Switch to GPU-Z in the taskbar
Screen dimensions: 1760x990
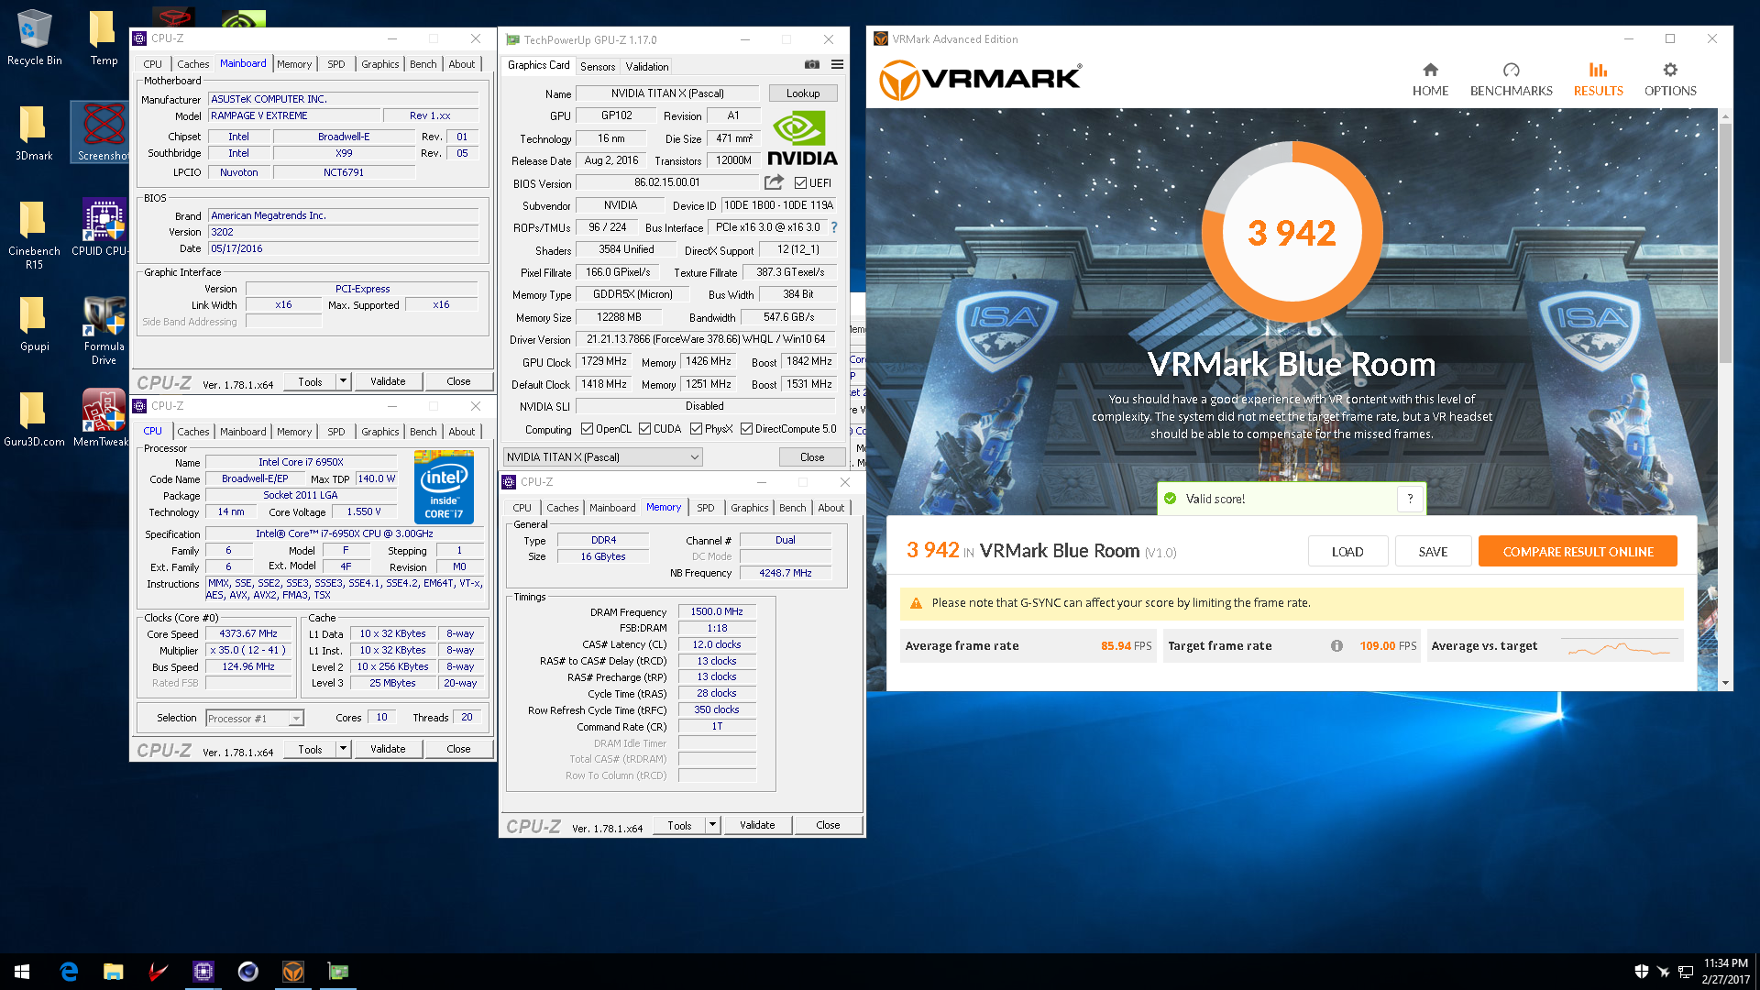(x=338, y=972)
